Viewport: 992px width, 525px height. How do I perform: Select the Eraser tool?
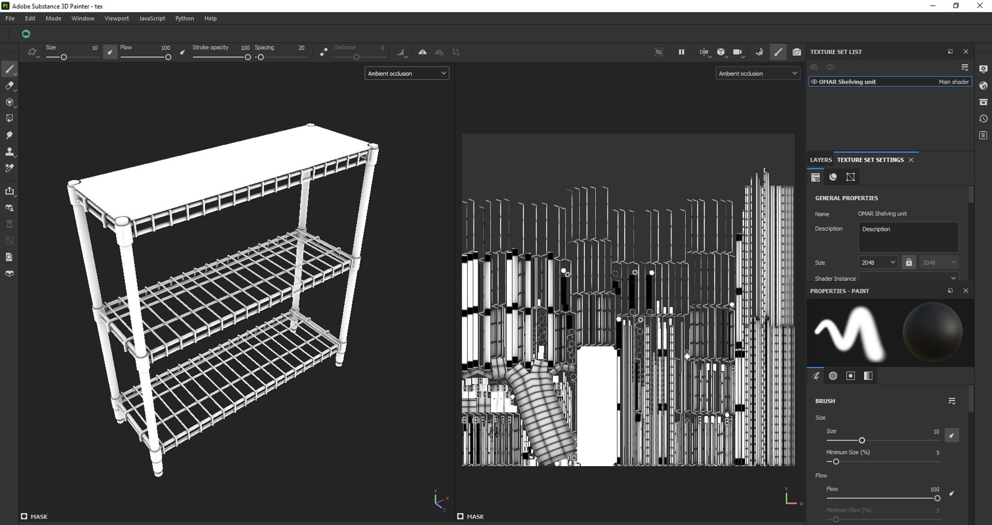click(9, 86)
